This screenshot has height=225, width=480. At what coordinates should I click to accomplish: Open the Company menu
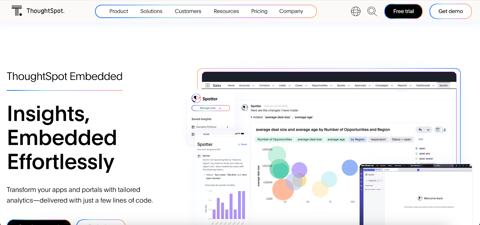click(x=291, y=11)
